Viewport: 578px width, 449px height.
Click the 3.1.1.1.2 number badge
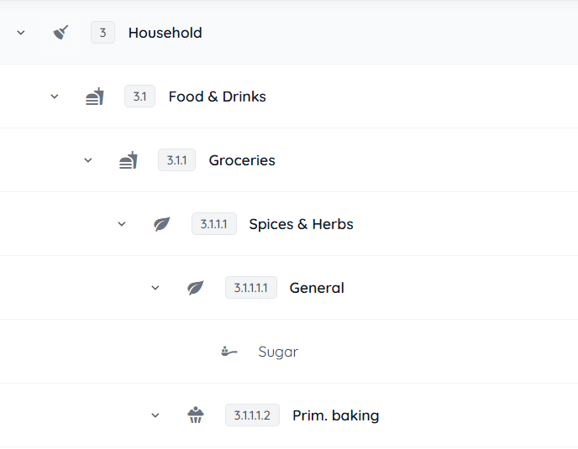(x=252, y=415)
